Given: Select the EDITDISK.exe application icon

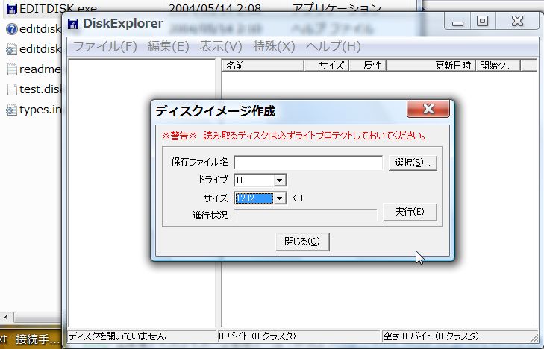Looking at the screenshot, I should 11,9.
